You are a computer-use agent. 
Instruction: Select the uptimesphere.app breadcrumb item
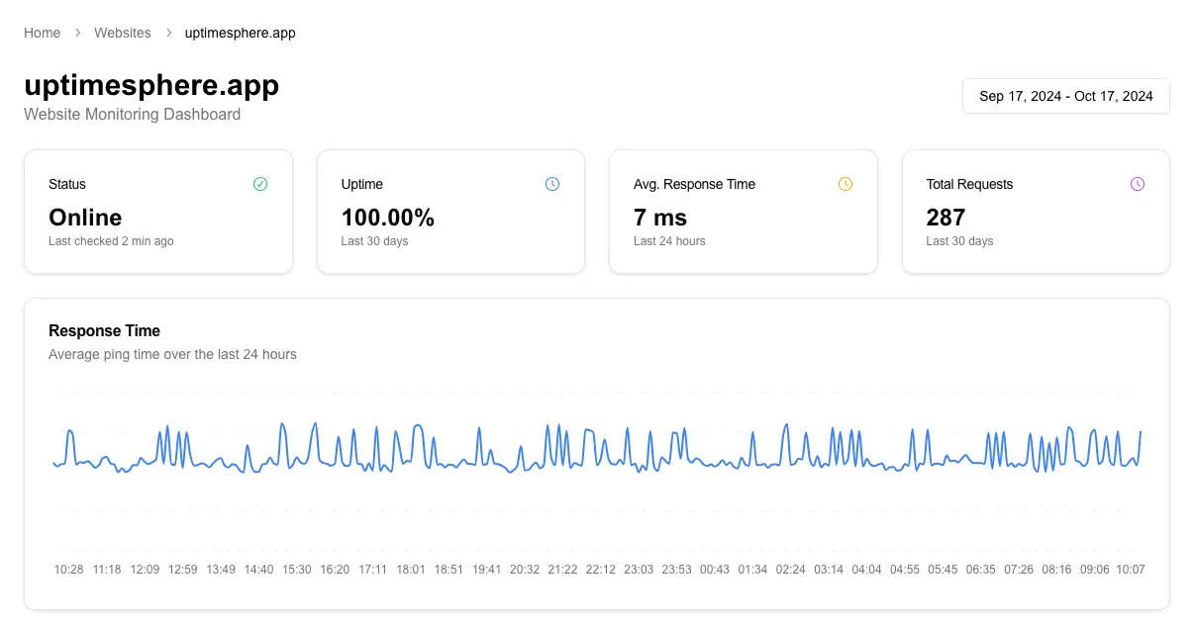(x=241, y=33)
